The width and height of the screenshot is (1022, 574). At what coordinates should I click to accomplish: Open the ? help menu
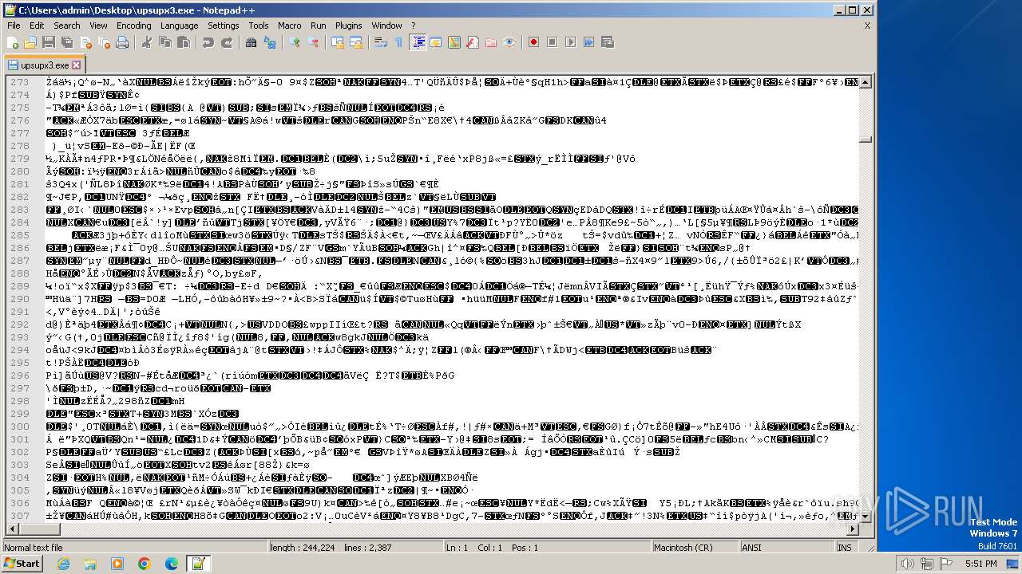413,26
